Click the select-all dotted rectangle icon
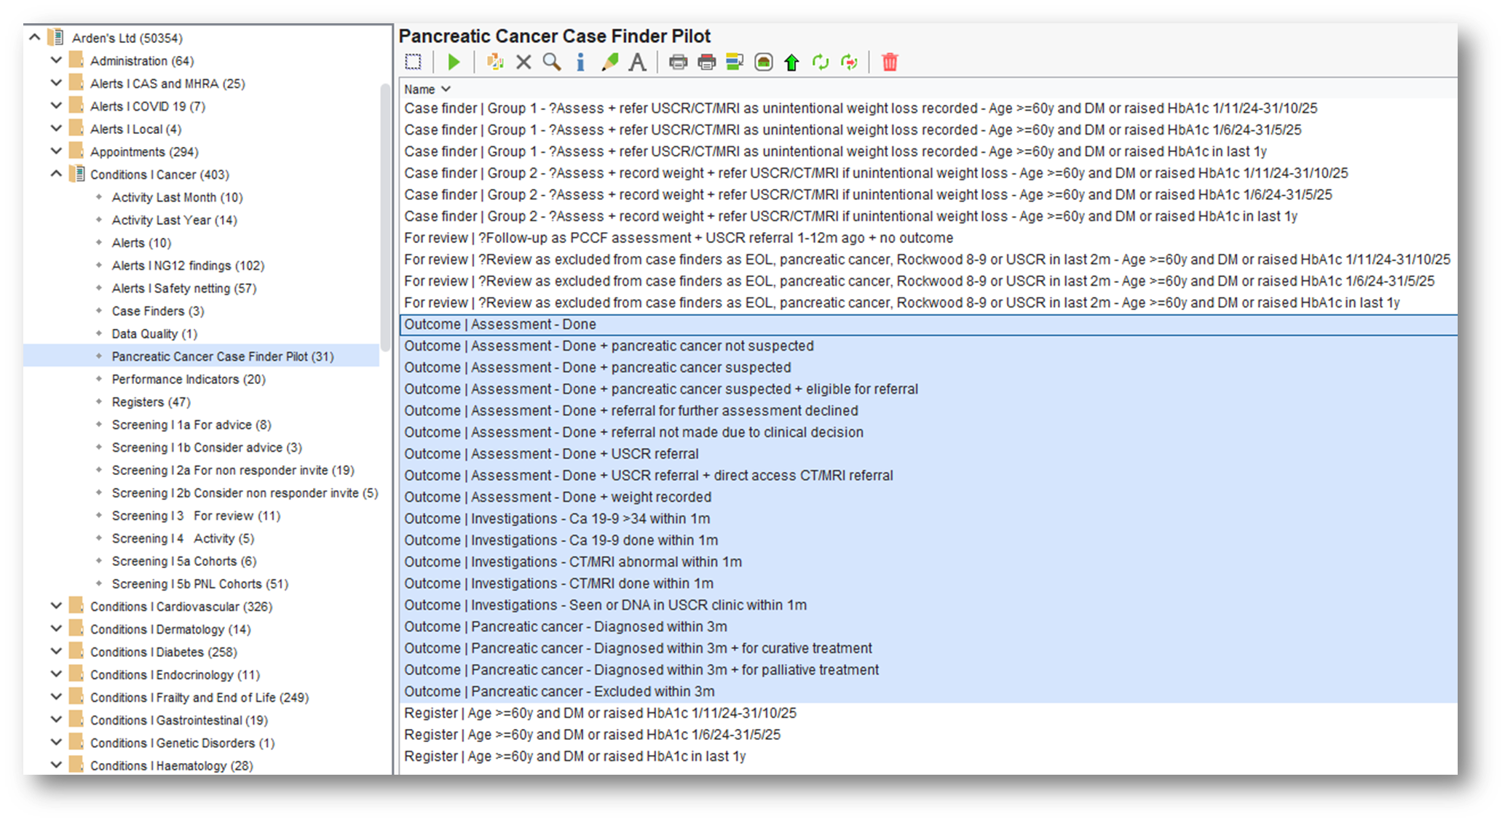This screenshot has width=1505, height=822. (413, 63)
